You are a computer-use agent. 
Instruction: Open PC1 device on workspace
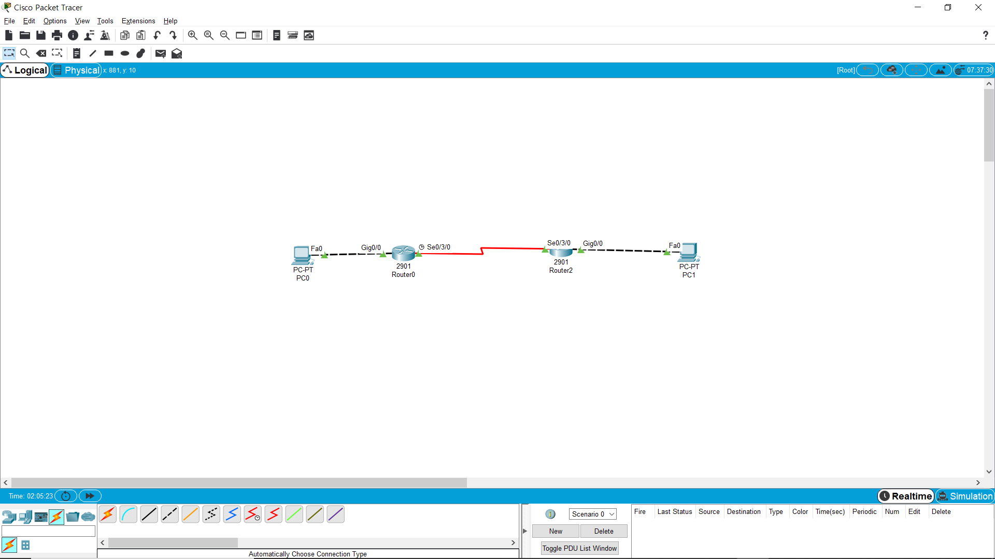(x=689, y=252)
